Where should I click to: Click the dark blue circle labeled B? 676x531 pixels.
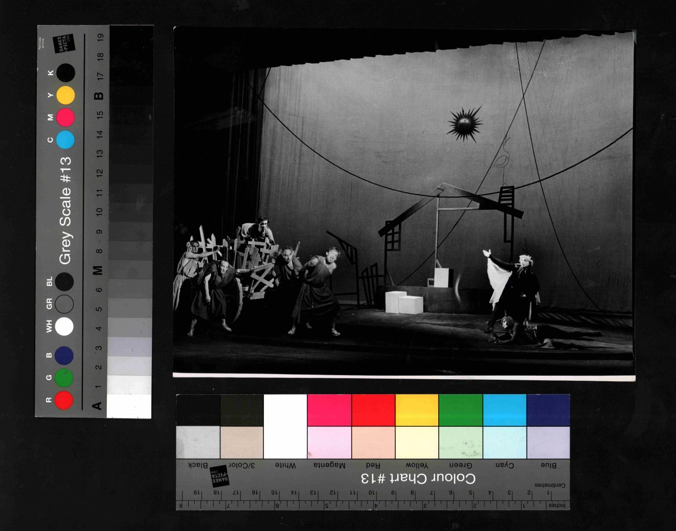64,355
